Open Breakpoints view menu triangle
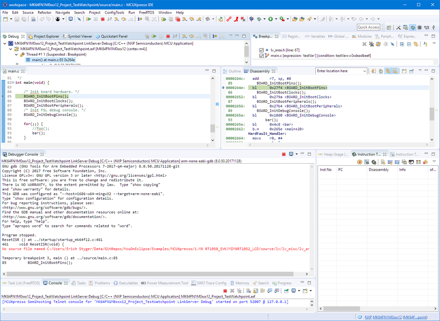The height and width of the screenshot is (321, 440). click(x=434, y=44)
